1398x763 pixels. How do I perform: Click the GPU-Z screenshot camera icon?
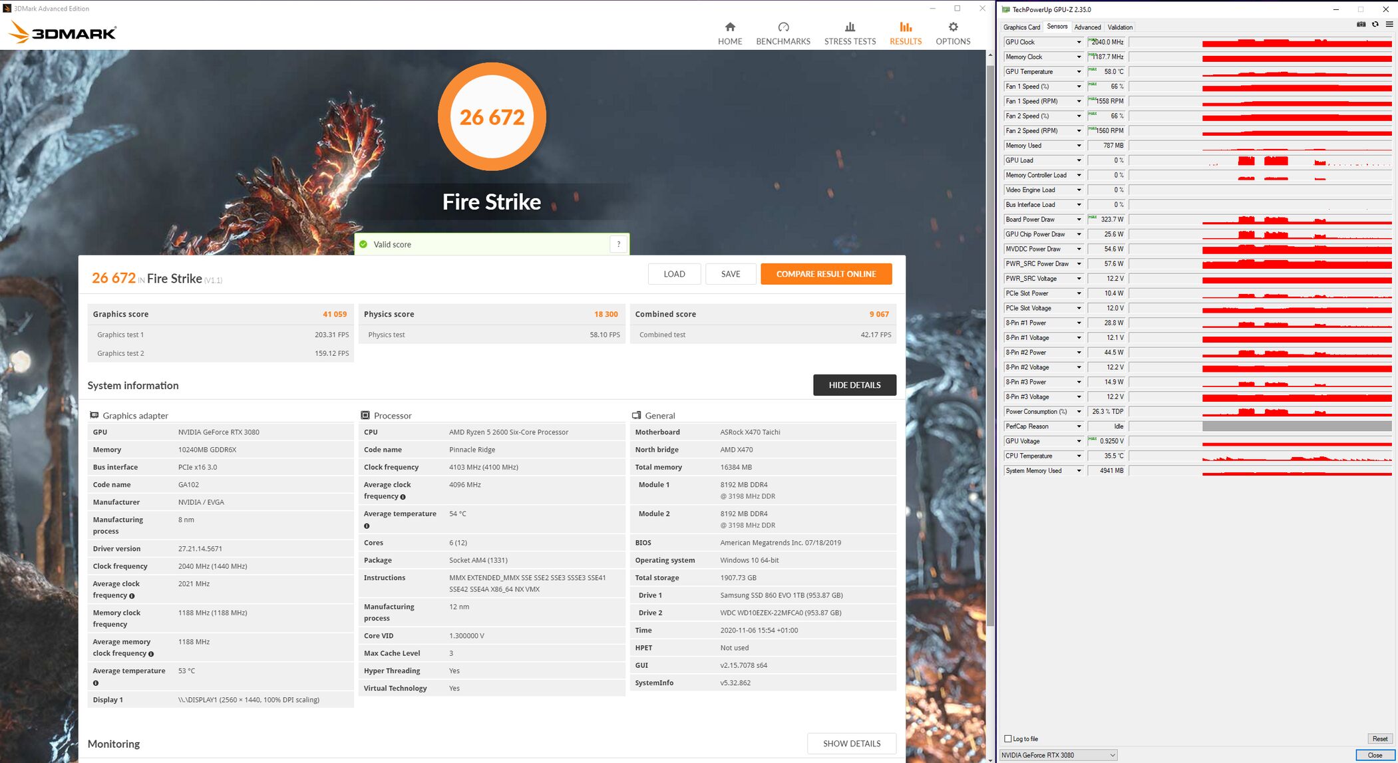(x=1361, y=25)
